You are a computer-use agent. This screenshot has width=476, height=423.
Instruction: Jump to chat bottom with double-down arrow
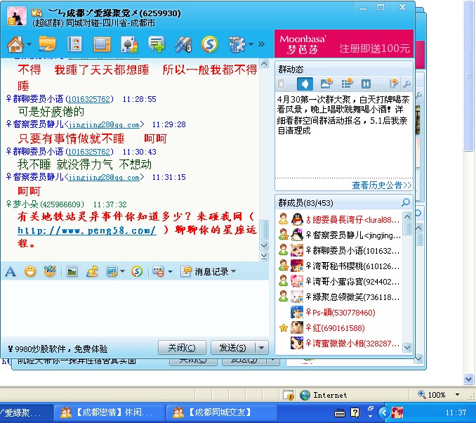[x=264, y=256]
